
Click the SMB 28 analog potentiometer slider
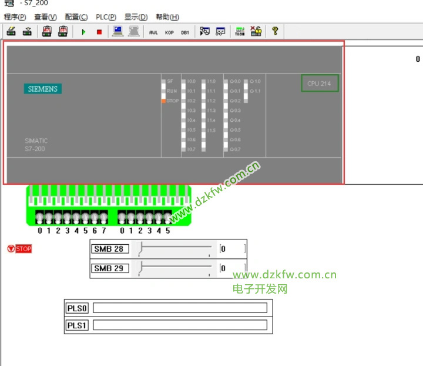point(174,249)
